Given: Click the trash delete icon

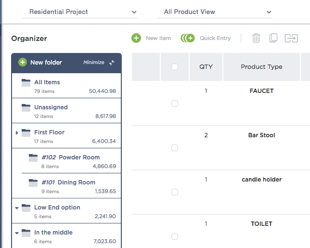Looking at the screenshot, I should pos(256,38).
